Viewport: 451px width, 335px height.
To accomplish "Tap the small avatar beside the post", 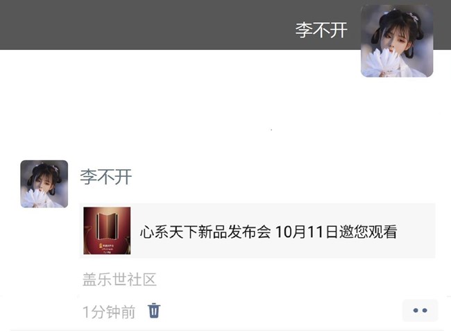I will click(x=44, y=184).
